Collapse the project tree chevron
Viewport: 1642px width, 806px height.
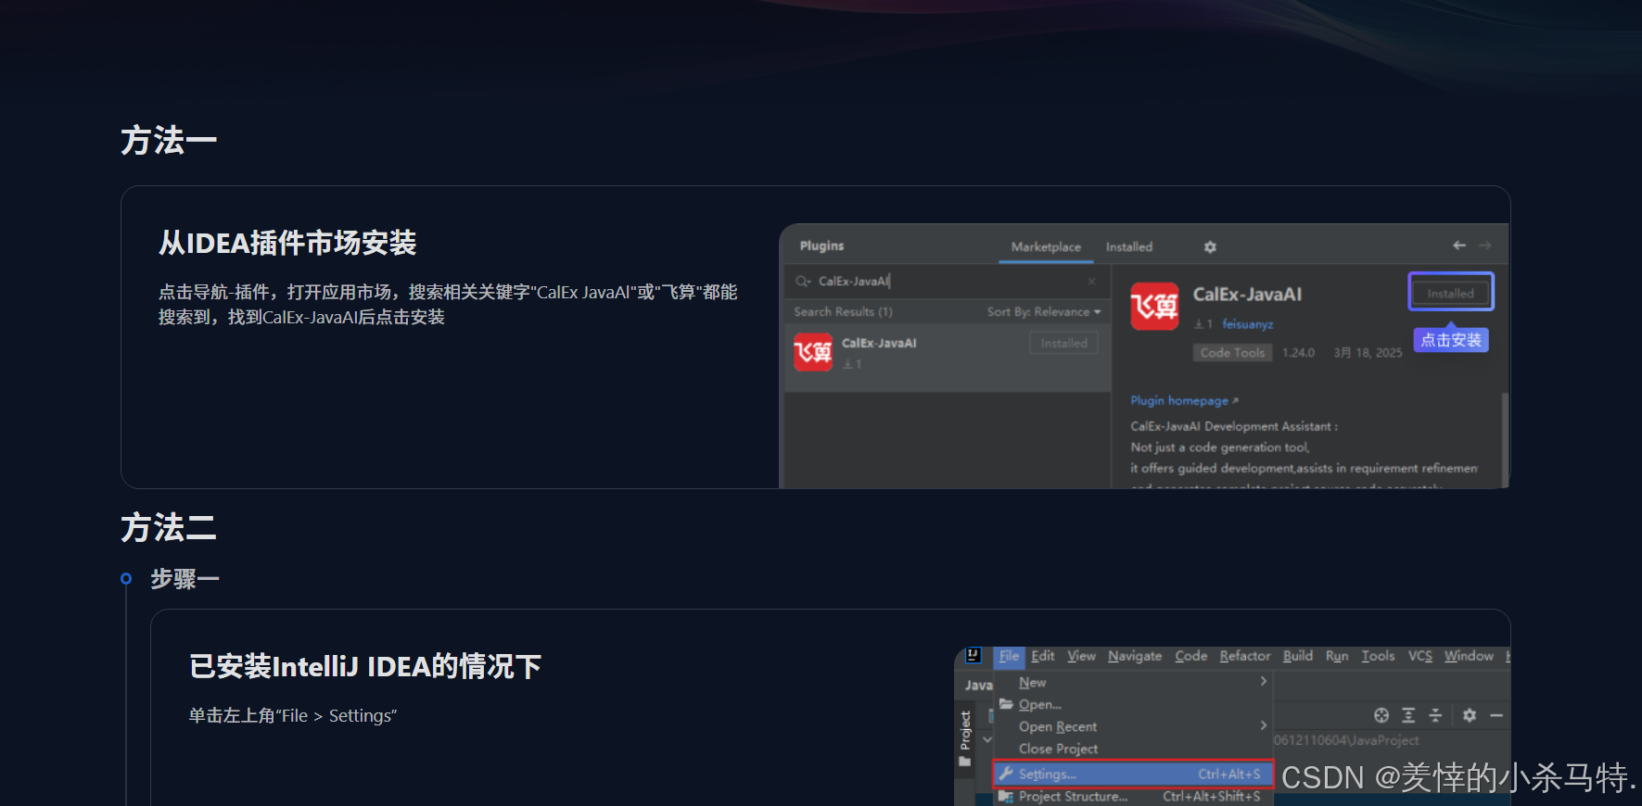(x=987, y=739)
